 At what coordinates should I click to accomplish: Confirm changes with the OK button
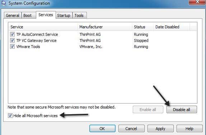click(x=102, y=129)
